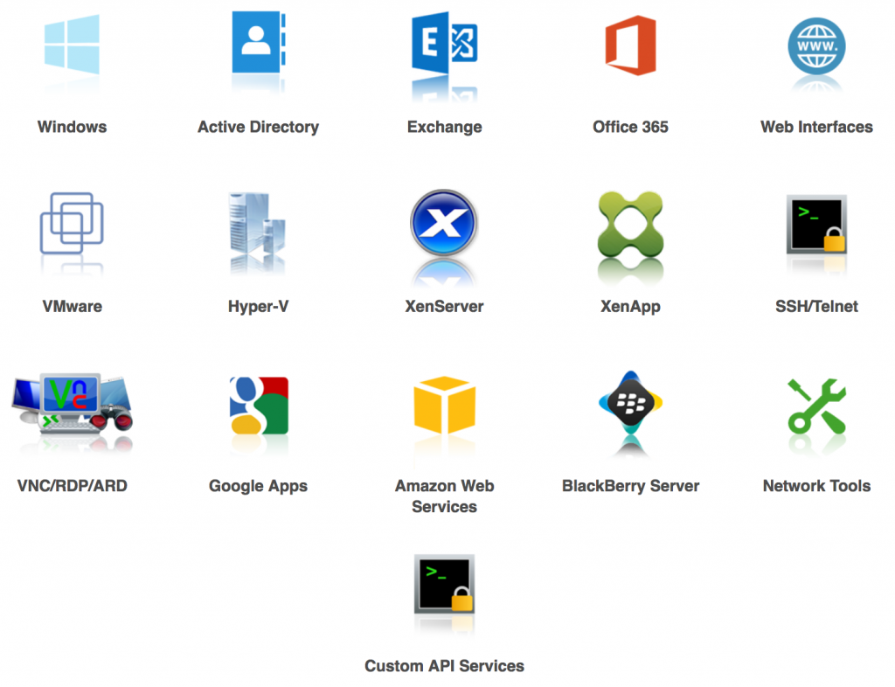Choose the Web Interfaces globe icon

pyautogui.click(x=817, y=45)
